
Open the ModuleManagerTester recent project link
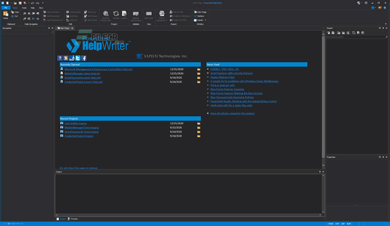[x=82, y=127]
